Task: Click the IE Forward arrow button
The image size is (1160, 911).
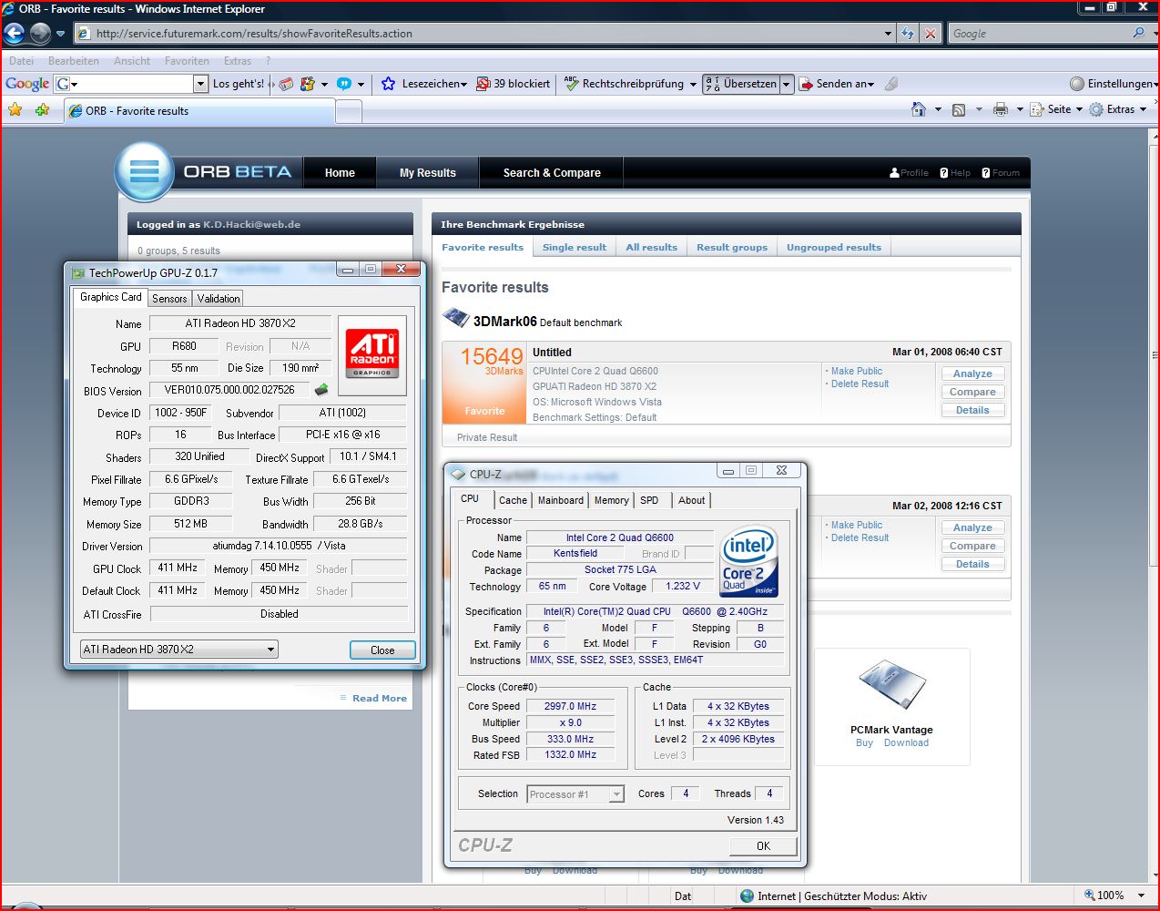Action: point(40,34)
